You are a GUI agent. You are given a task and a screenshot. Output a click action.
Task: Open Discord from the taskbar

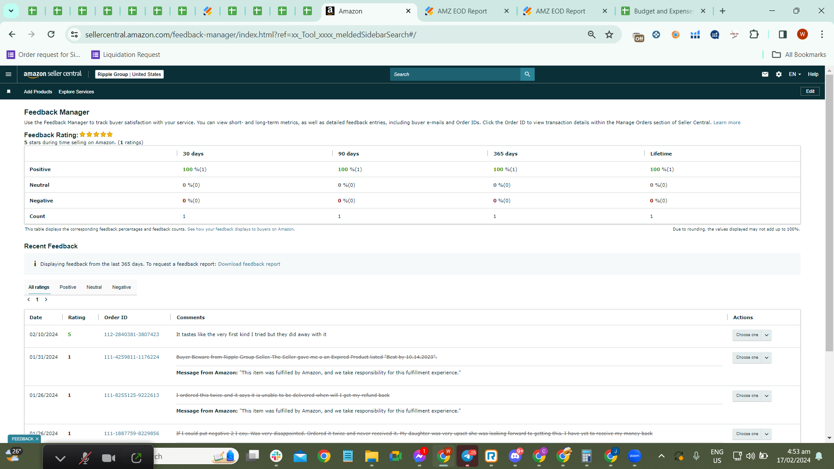pos(515,456)
